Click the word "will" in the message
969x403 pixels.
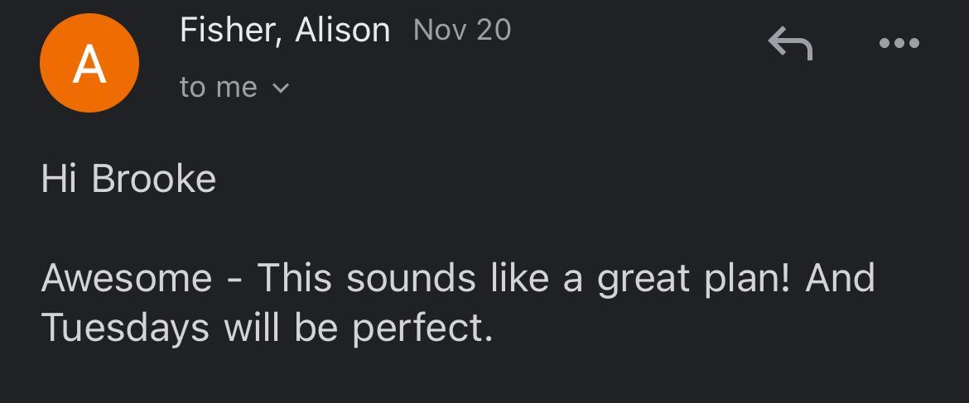point(253,328)
